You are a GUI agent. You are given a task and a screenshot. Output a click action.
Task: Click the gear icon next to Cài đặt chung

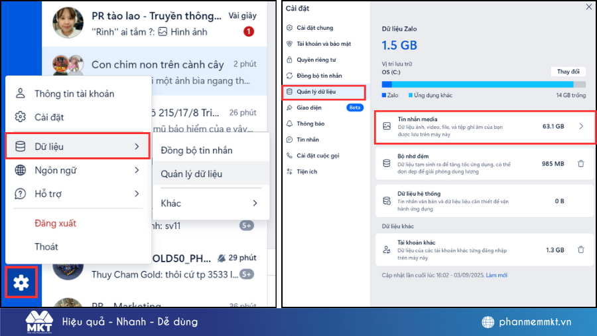289,28
